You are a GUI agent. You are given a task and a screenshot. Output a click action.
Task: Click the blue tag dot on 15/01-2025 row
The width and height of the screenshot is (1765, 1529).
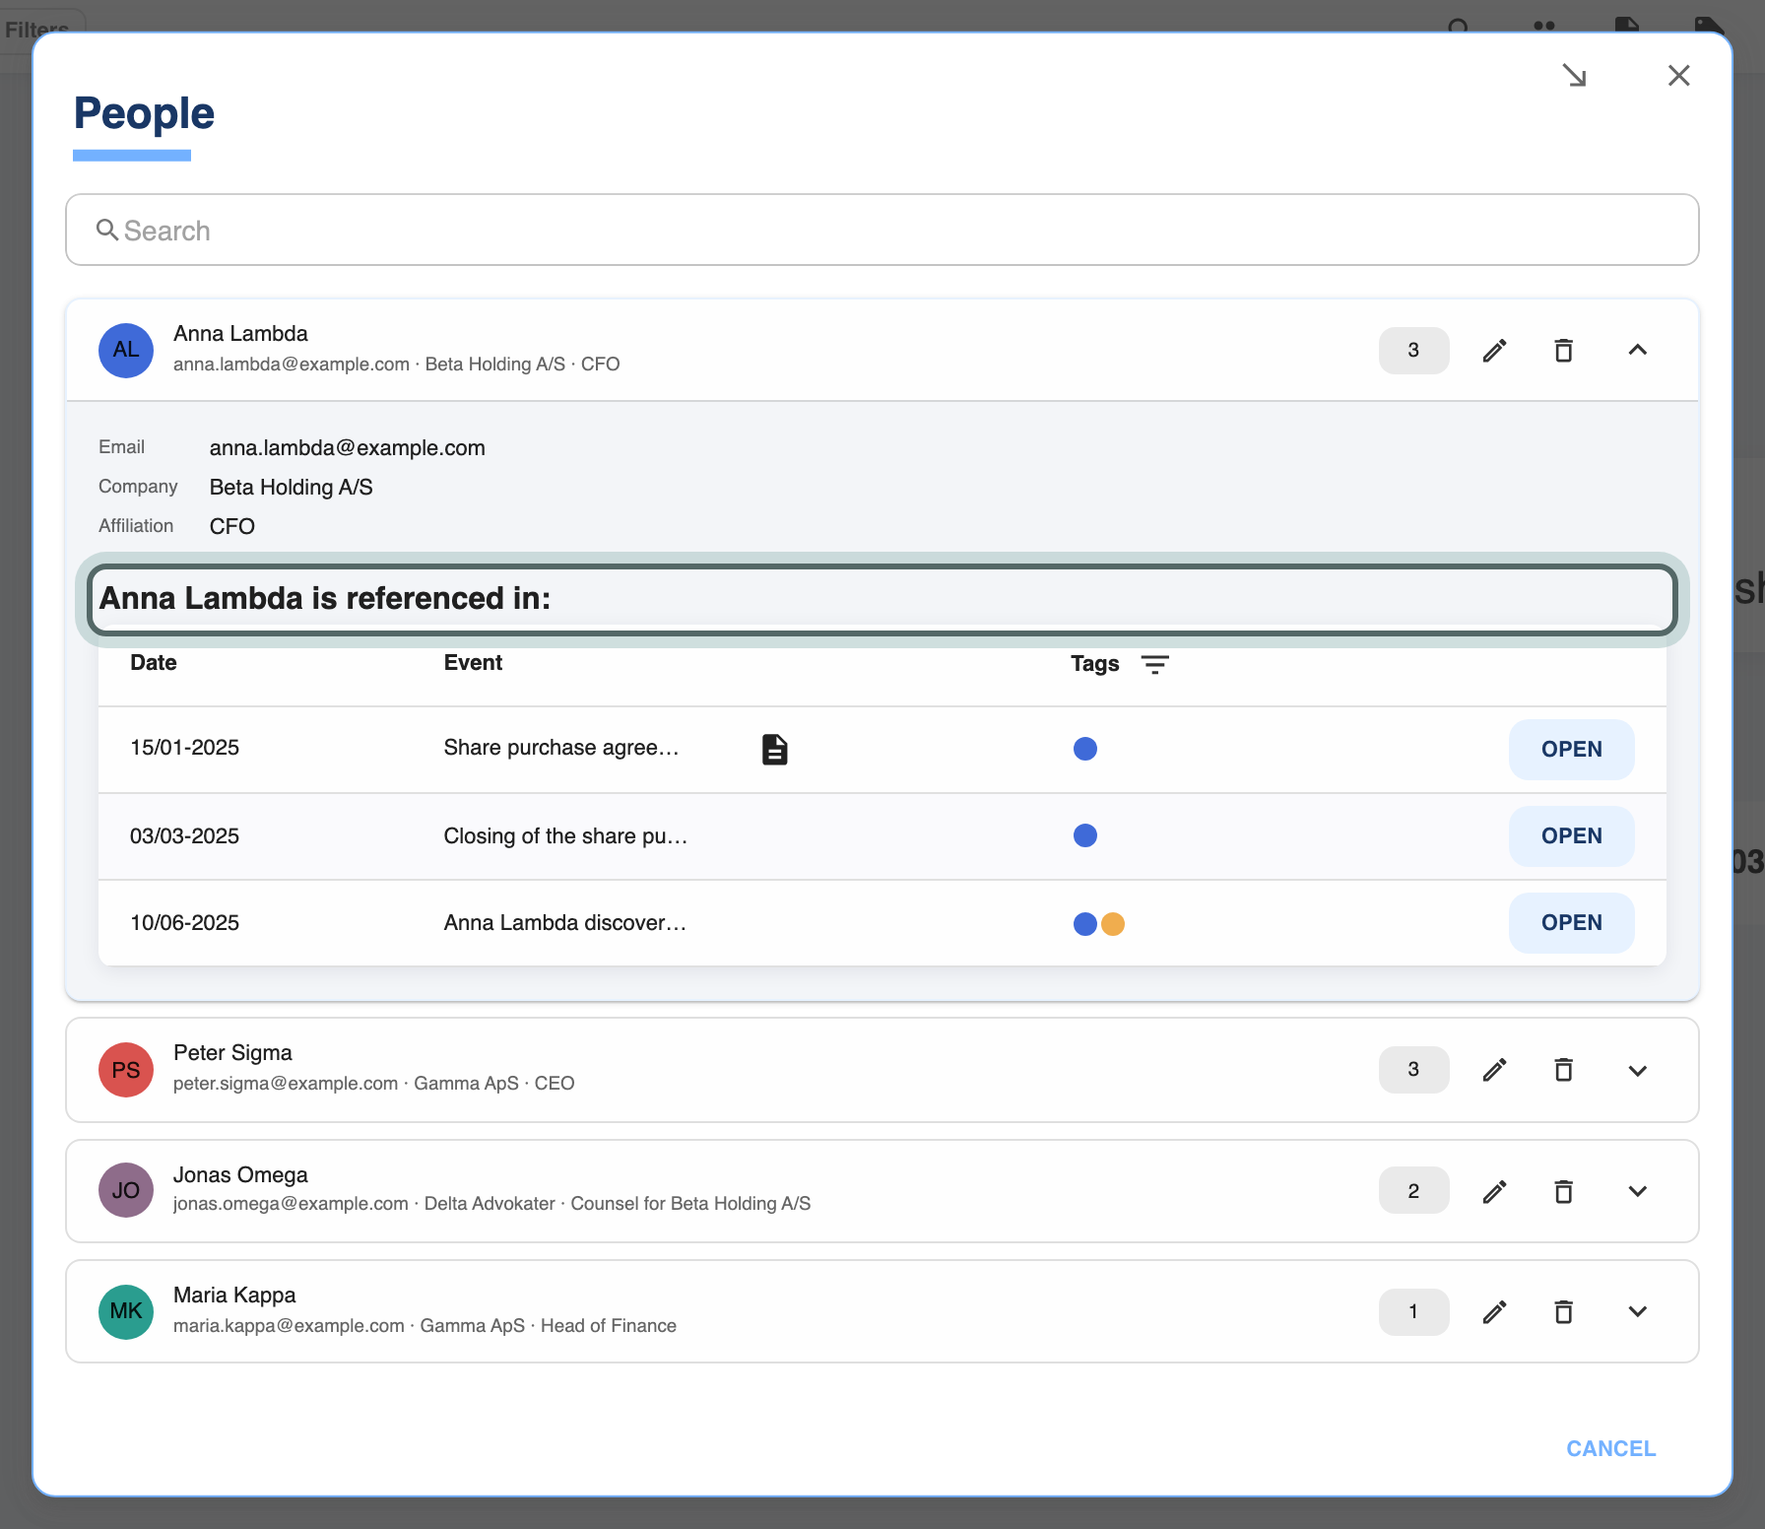[1085, 749]
